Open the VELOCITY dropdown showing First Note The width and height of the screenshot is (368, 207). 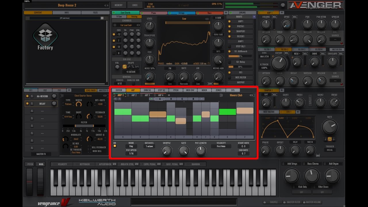pos(221,146)
